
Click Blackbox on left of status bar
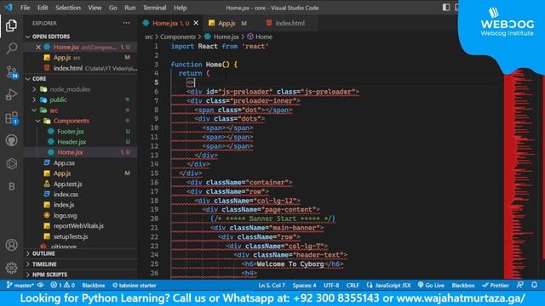[94, 286]
